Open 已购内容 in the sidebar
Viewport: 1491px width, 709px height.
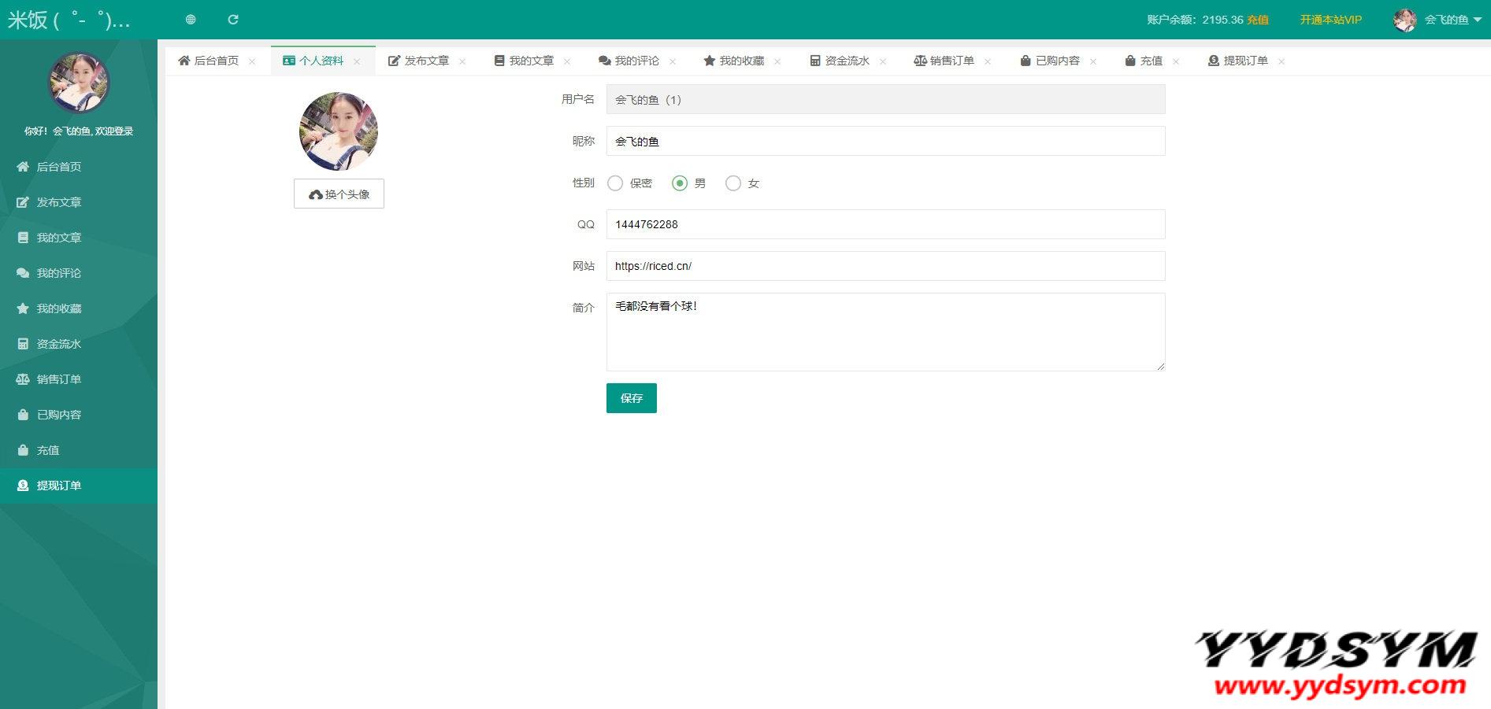58,415
